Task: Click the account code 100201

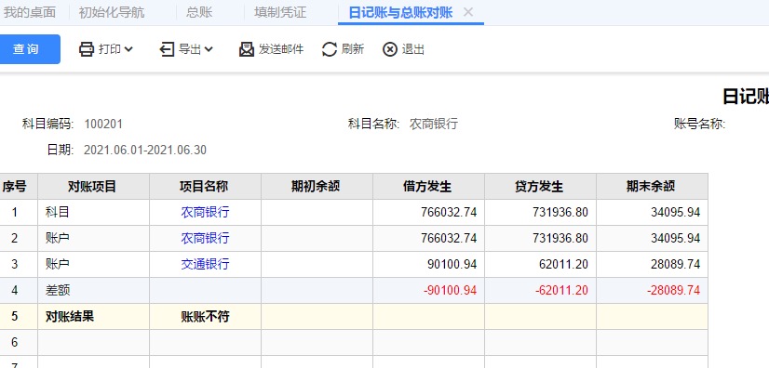Action: click(x=103, y=124)
